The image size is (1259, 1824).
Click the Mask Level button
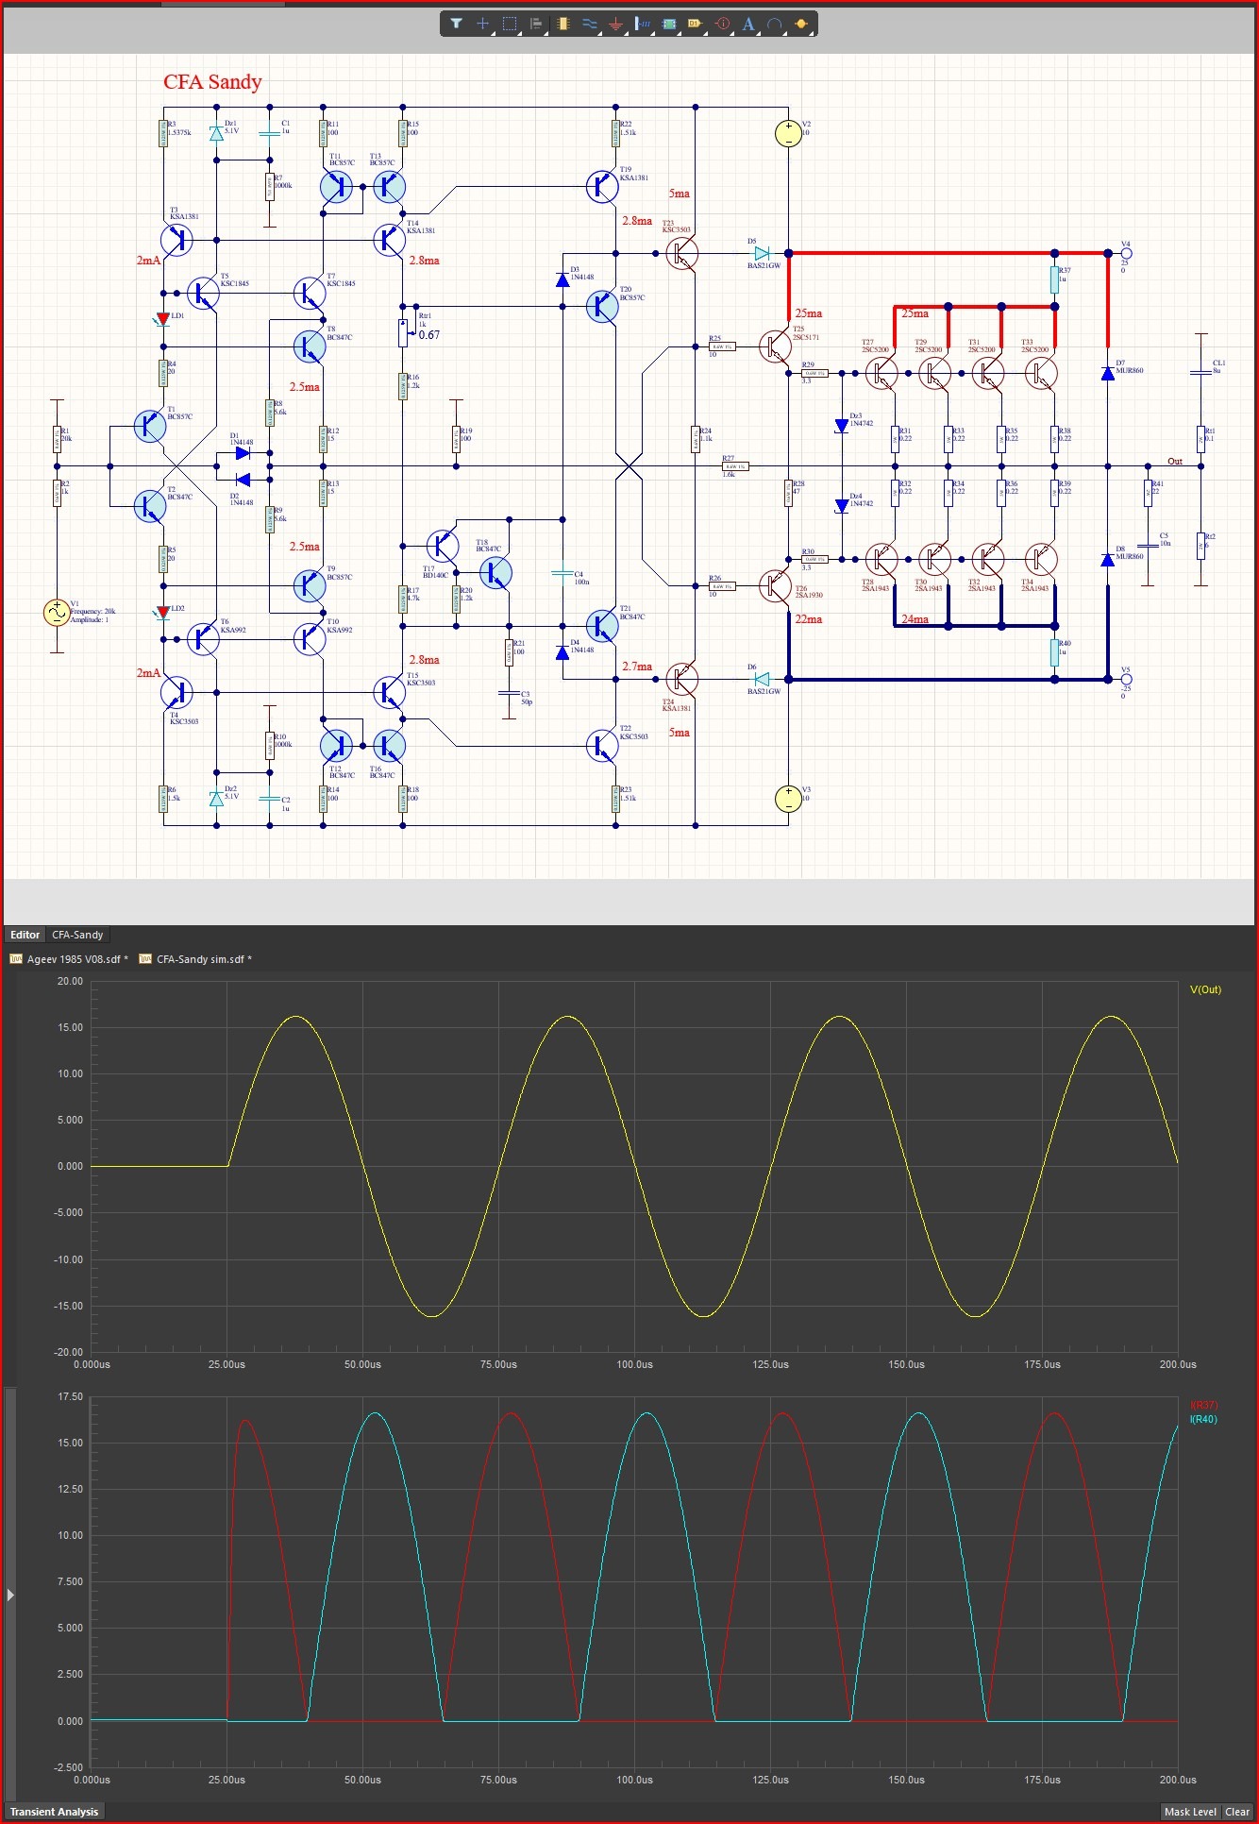pos(1190,1812)
